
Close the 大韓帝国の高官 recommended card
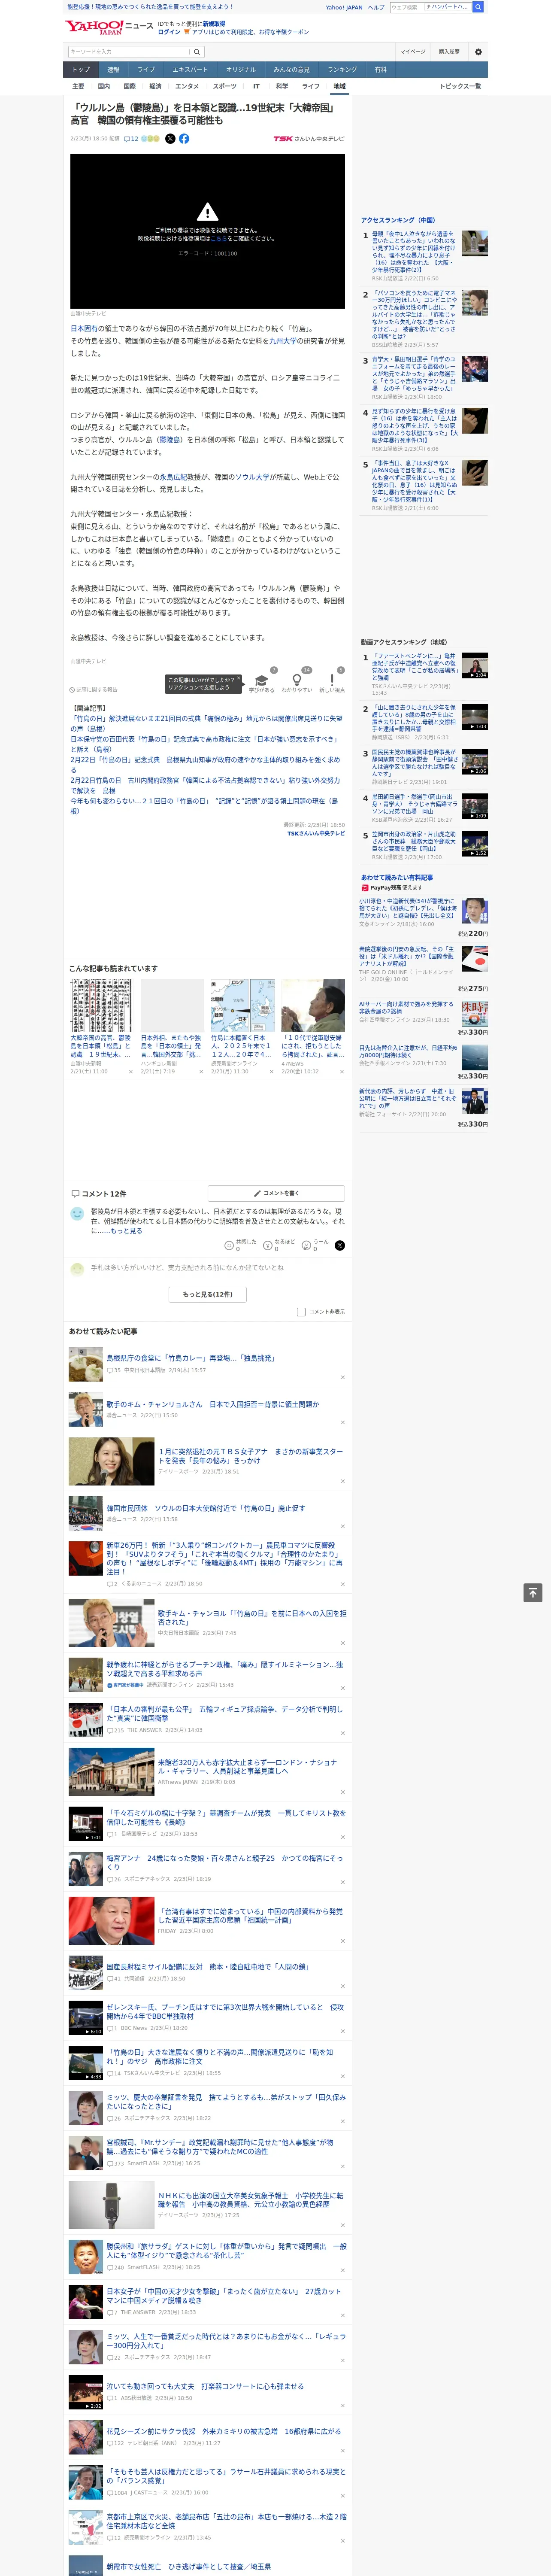pyautogui.click(x=130, y=1071)
